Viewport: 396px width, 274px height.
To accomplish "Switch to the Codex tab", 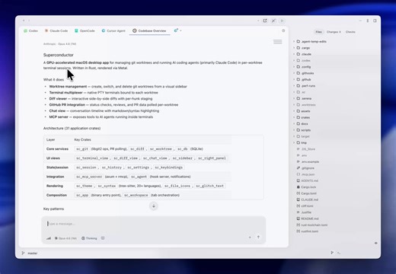I will click(30, 30).
